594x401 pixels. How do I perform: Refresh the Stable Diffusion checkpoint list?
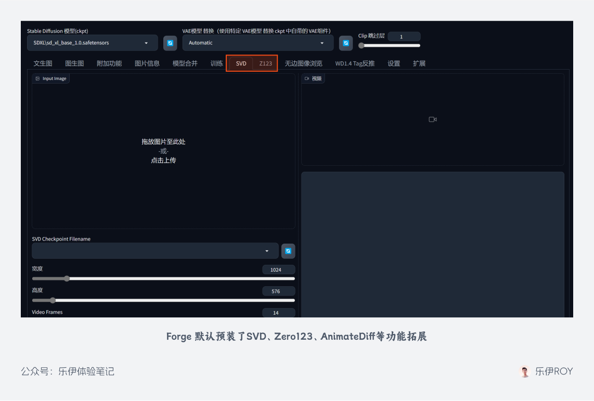[x=170, y=43]
